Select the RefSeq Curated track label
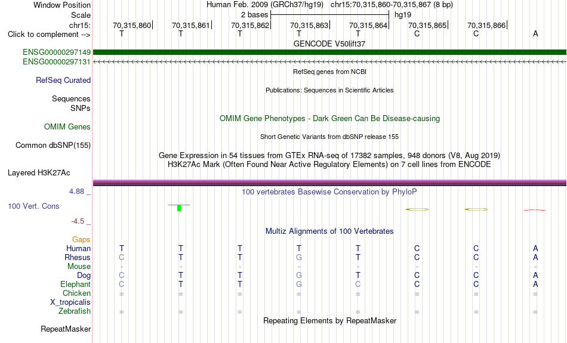Screen dimensions: 567x343 pos(63,81)
